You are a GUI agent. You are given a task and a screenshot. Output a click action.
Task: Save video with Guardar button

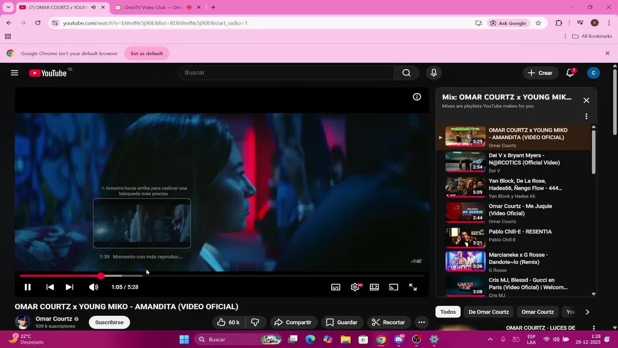coord(342,322)
